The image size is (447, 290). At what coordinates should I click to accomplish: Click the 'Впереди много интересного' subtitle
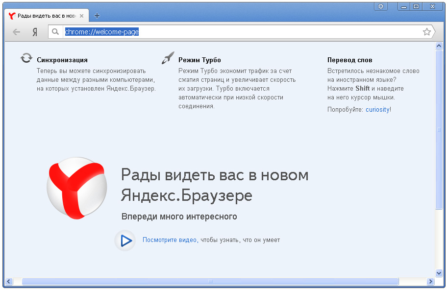[x=179, y=217]
